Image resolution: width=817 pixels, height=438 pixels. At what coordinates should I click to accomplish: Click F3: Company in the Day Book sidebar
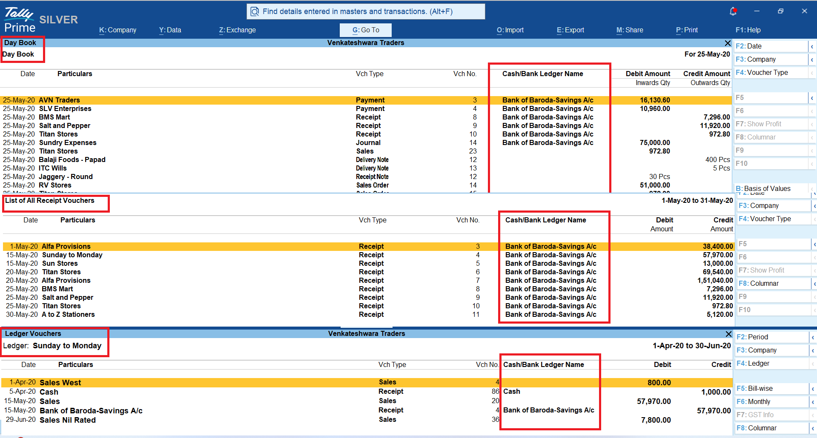pos(771,60)
